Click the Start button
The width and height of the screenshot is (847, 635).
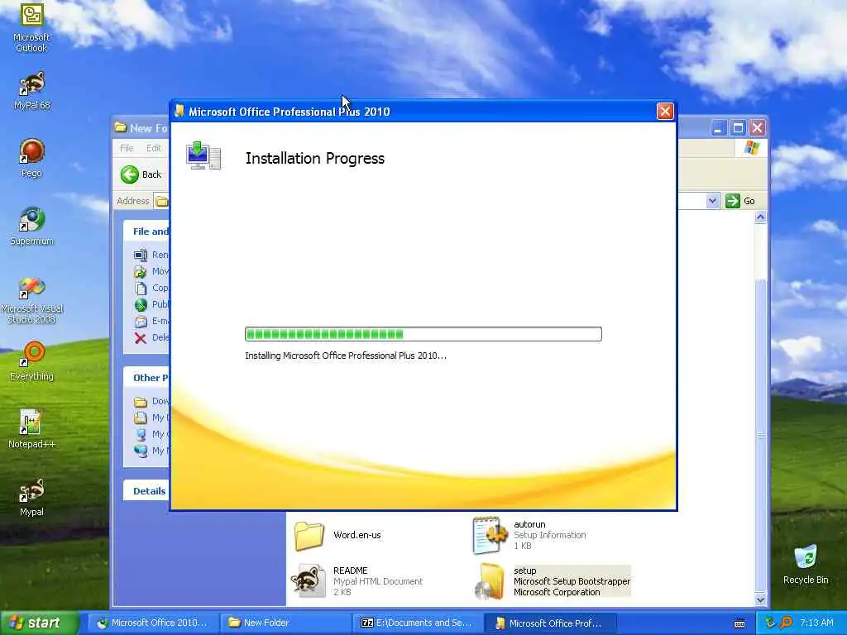(x=39, y=623)
